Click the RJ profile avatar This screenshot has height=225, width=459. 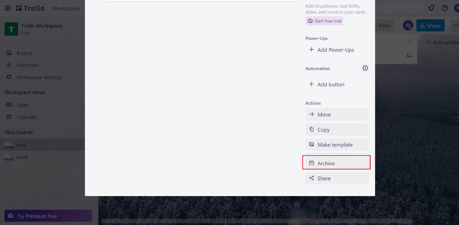[x=408, y=25]
